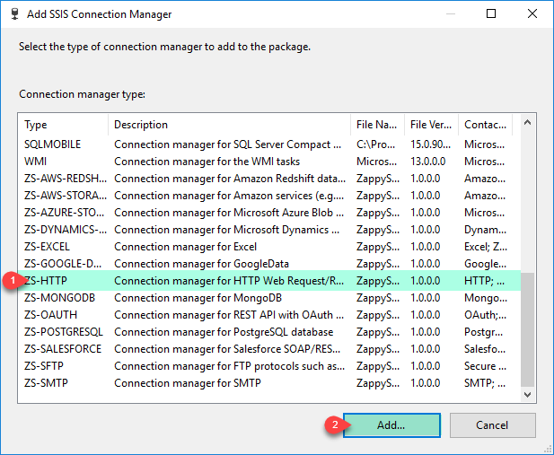Click the Cancel button
554x455 pixels.
pos(493,425)
